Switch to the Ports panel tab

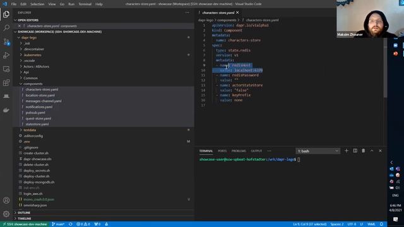tap(222, 151)
